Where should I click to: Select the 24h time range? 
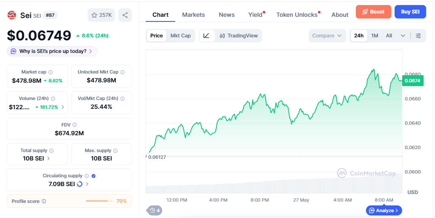[359, 36]
